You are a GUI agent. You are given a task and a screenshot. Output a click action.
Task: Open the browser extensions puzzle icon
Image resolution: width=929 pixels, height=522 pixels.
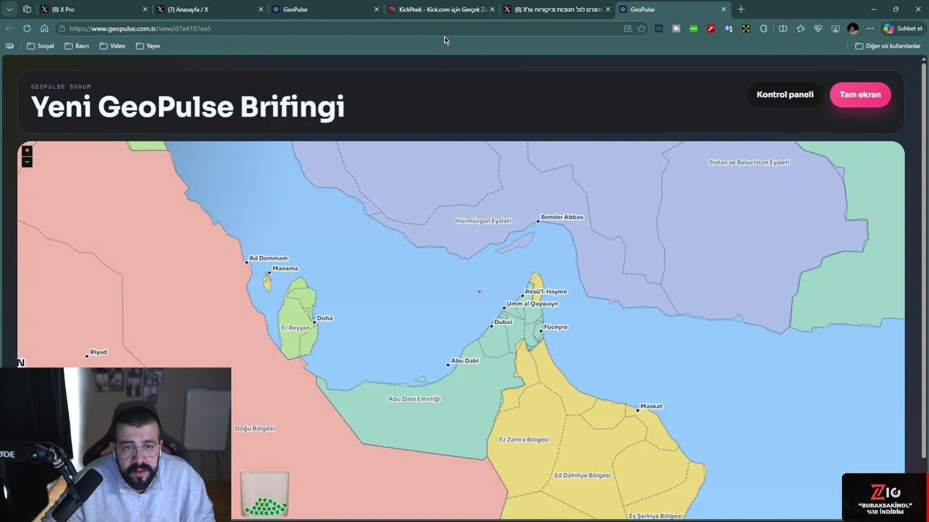point(764,28)
